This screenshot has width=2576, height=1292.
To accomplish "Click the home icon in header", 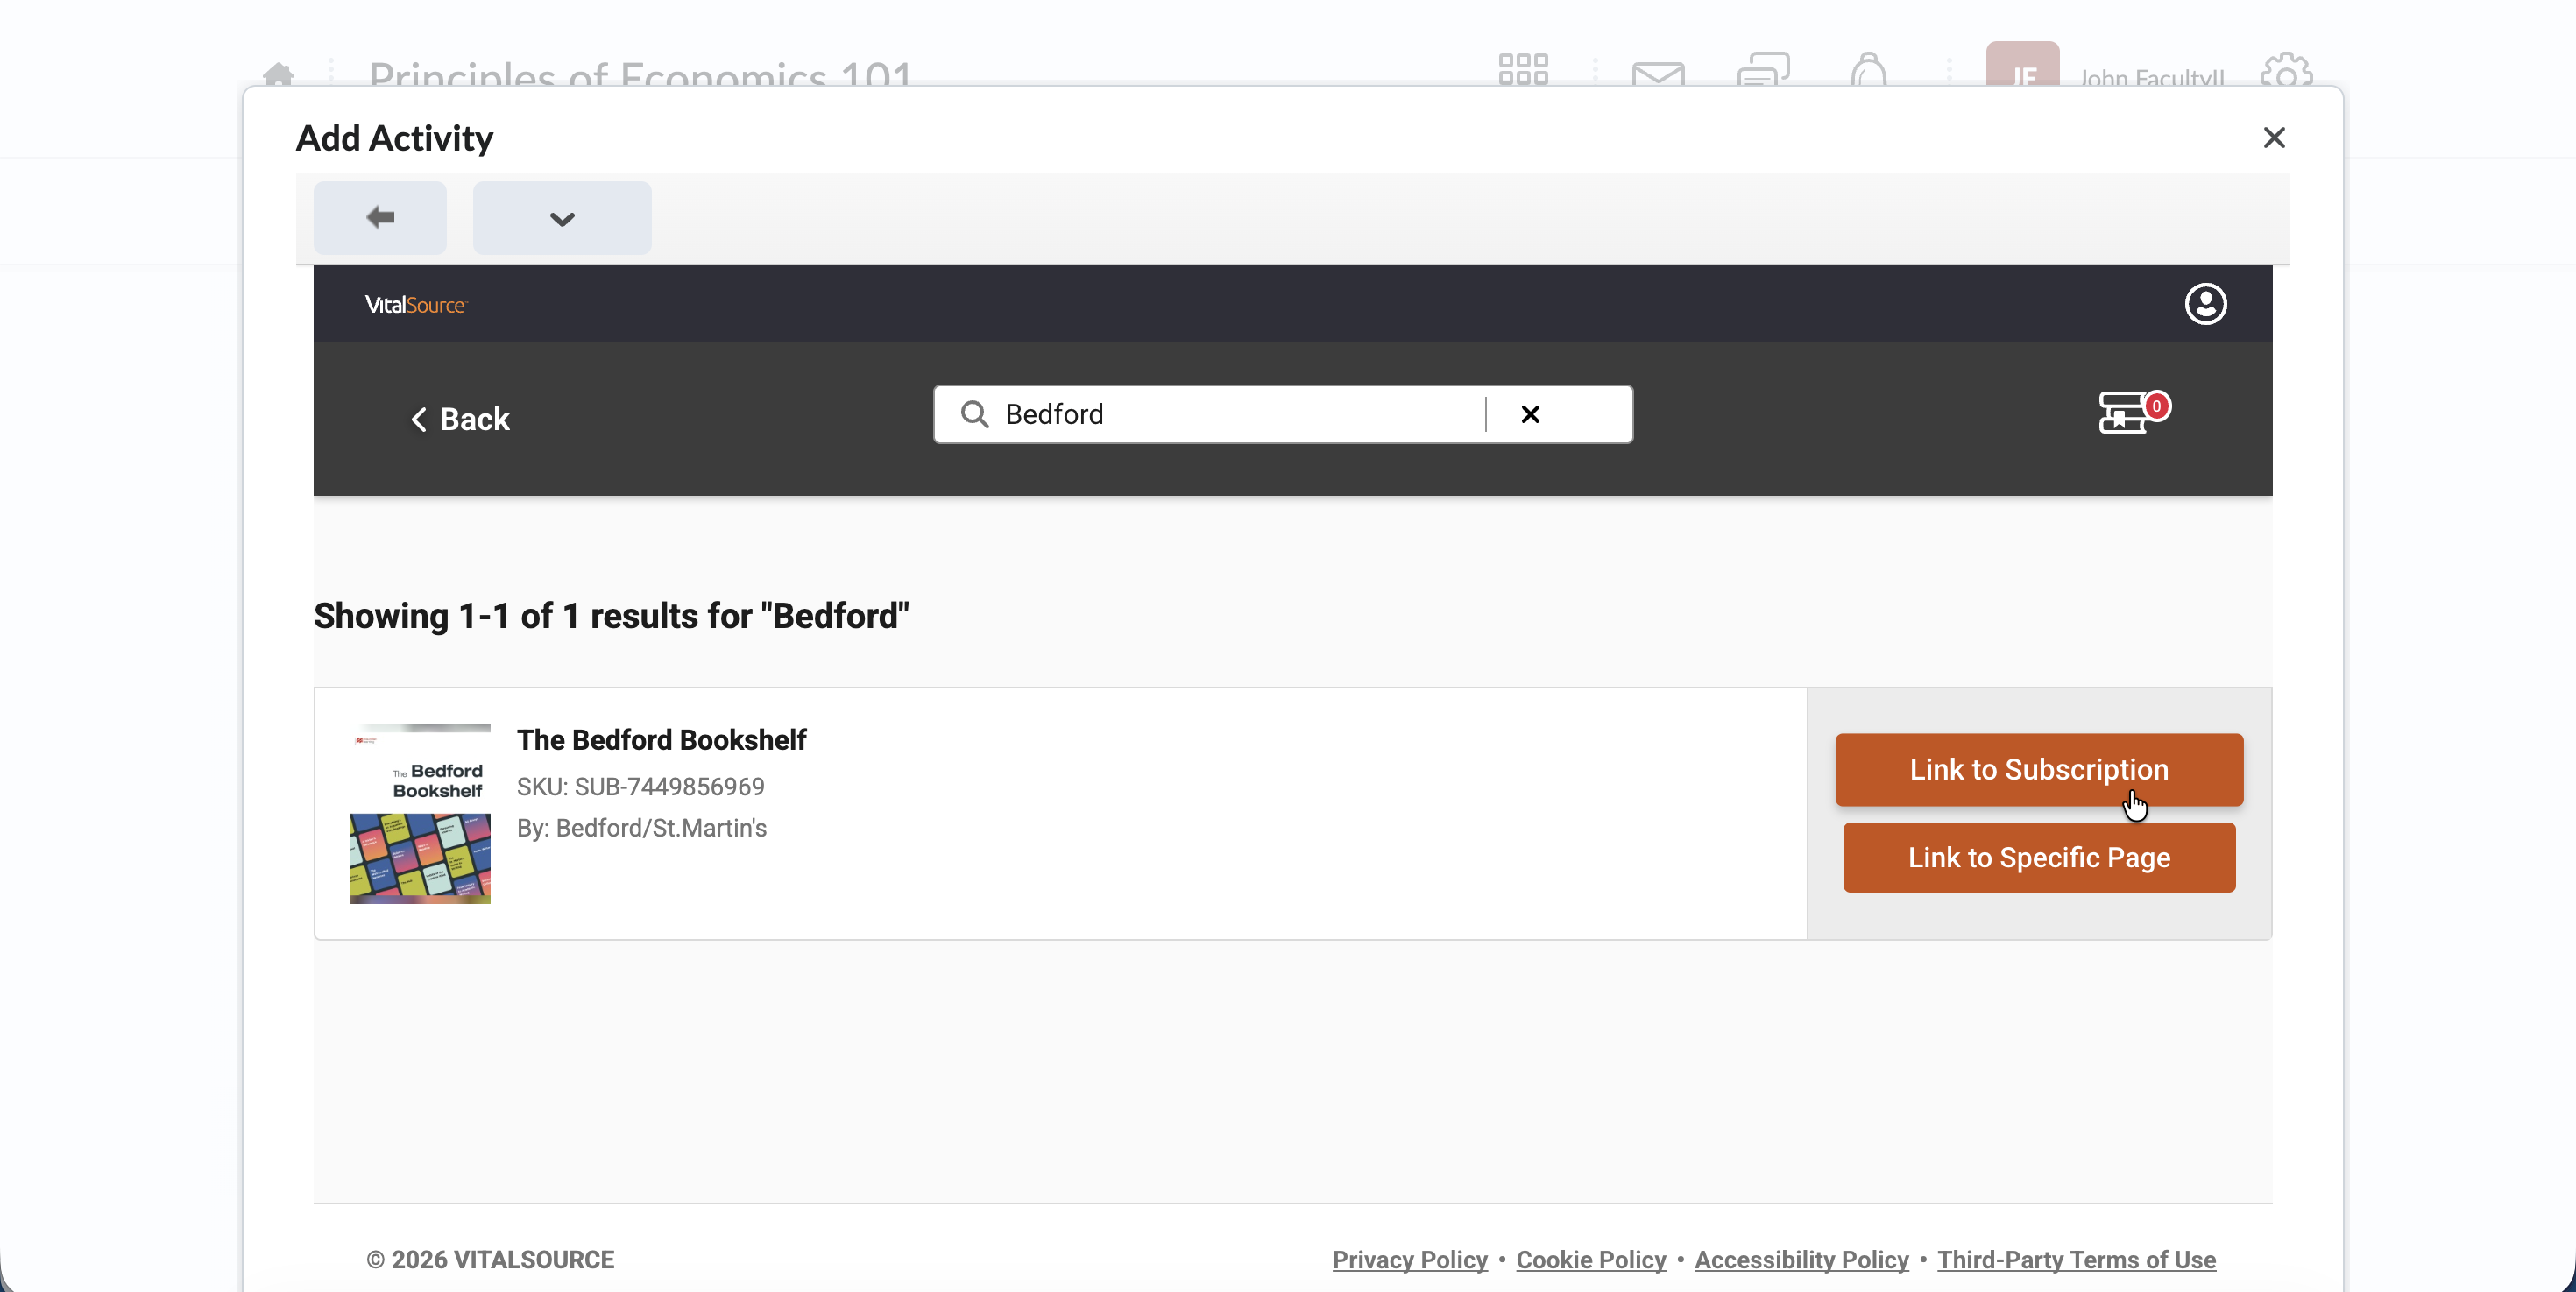I will (x=278, y=74).
